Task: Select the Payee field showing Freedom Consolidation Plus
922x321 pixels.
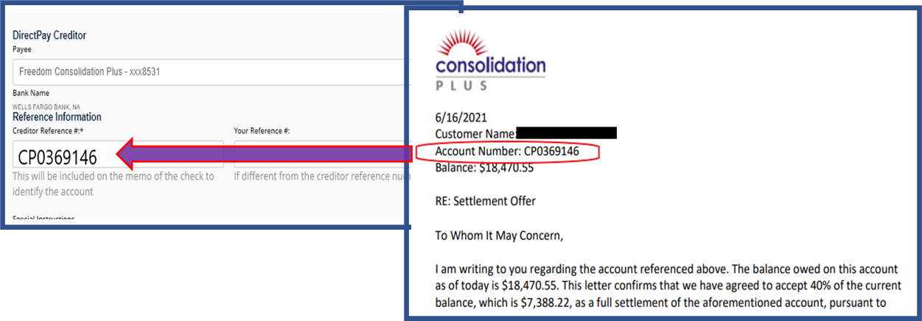Action: [x=209, y=72]
